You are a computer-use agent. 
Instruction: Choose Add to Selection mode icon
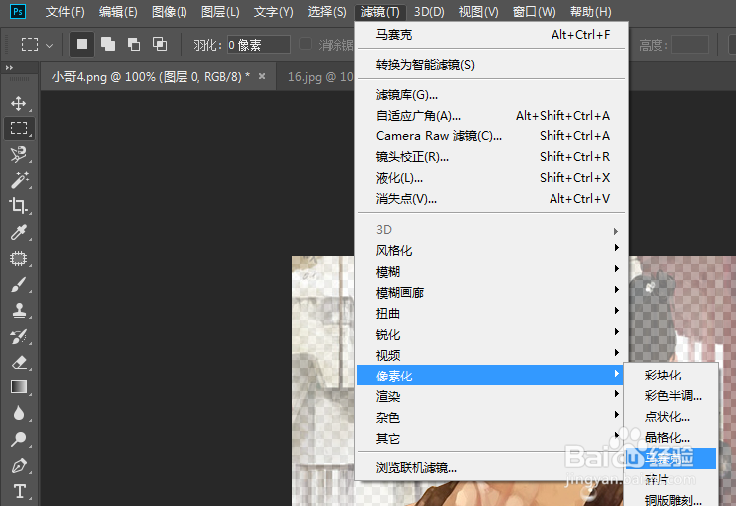coord(108,44)
